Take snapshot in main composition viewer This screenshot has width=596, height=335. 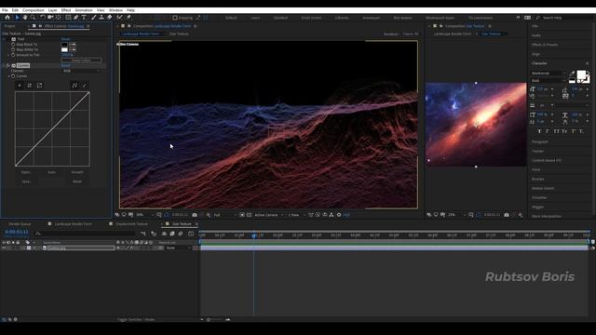click(195, 215)
